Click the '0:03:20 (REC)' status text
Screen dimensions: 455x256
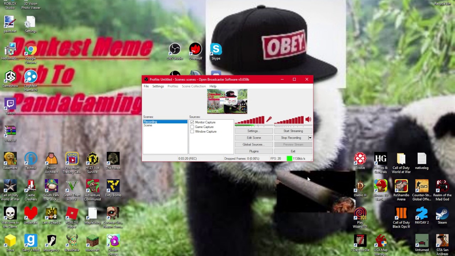(187, 159)
